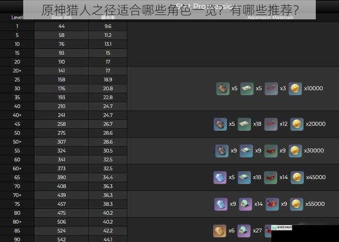
Task: Click the ore icon in the x30000 row
Action: (x=222, y=151)
